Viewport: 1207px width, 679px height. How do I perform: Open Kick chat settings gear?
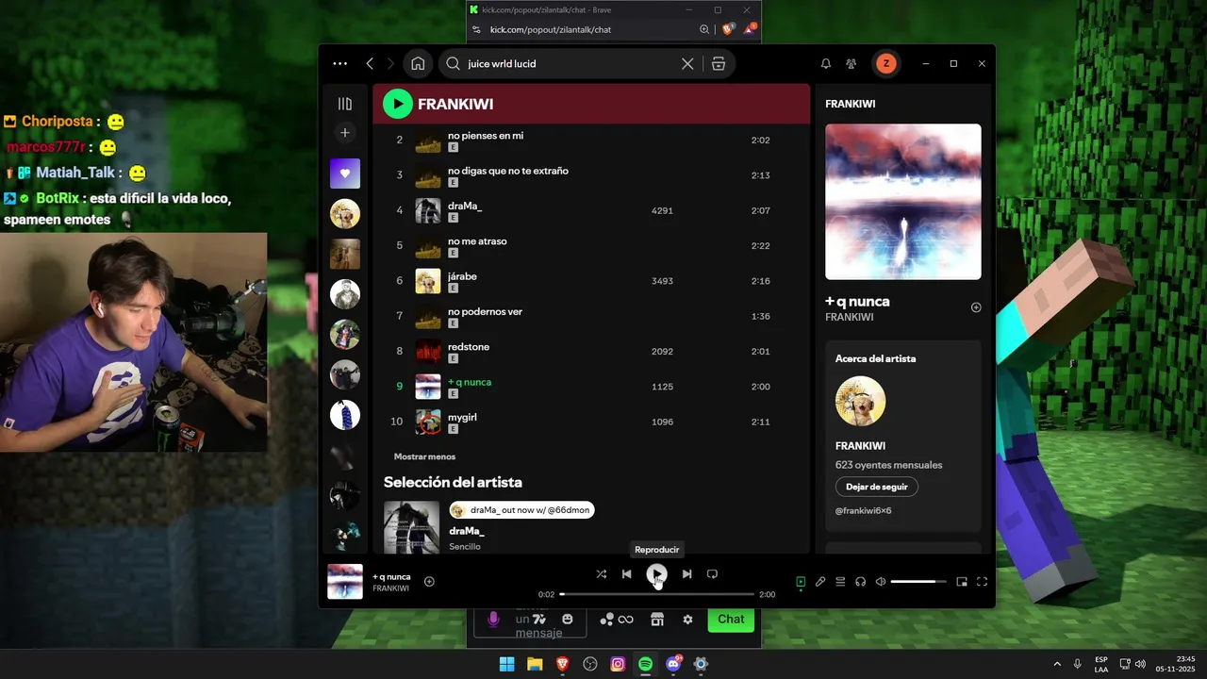[687, 620]
